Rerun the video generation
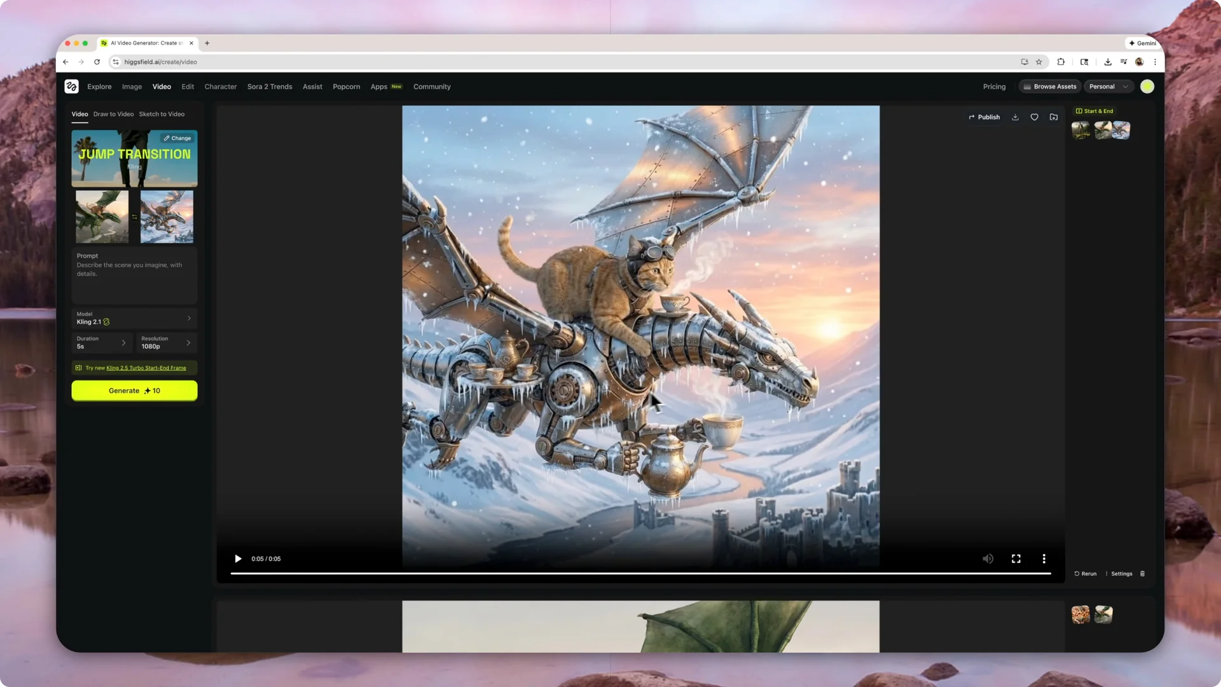Viewport: 1221px width, 687px height. [x=1085, y=573]
